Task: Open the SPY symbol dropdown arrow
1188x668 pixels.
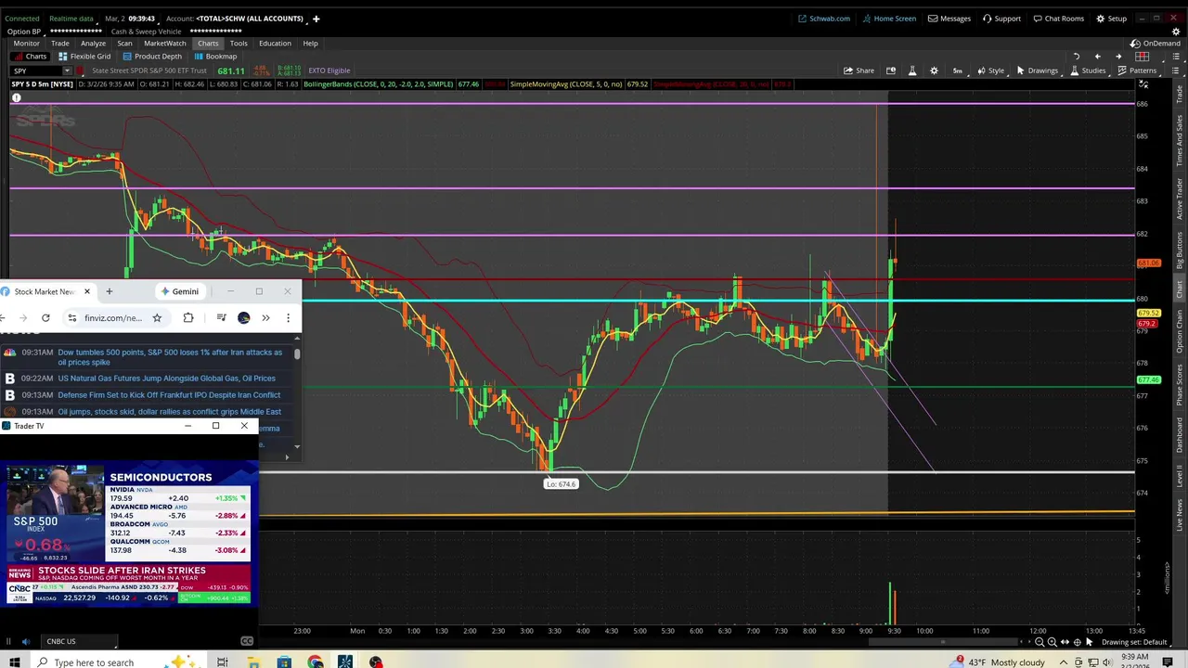Action: (67, 71)
